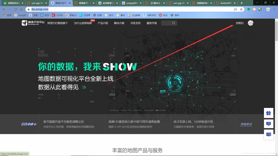This screenshot has width=278, height=156.
Task: Open the 选课 bookmark
Action: 98,15
